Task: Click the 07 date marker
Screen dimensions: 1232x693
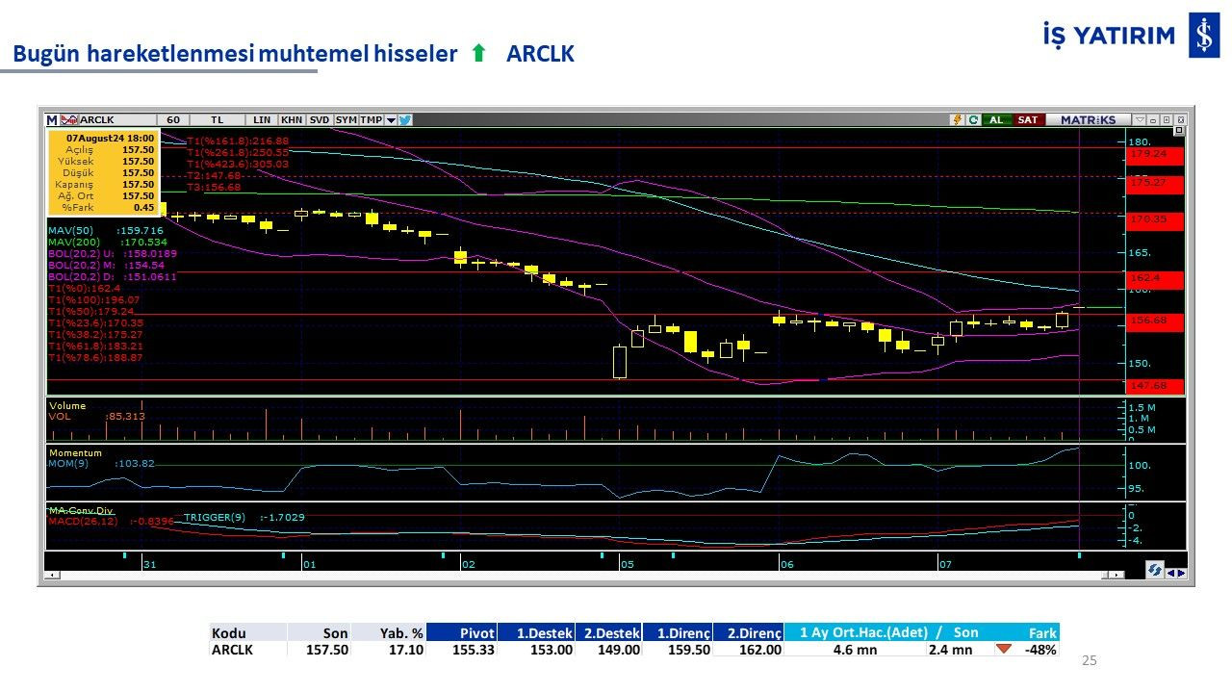Action: [945, 564]
